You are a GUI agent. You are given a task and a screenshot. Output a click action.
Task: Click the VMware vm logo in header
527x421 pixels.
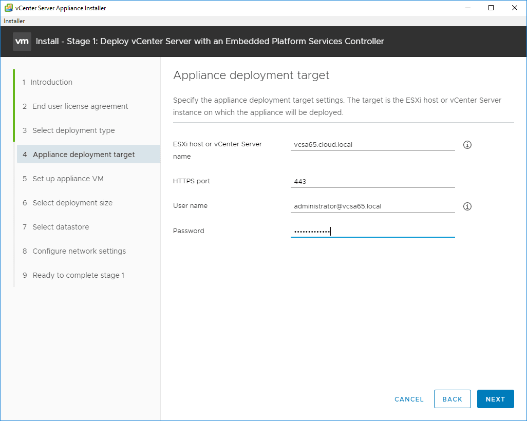click(x=22, y=41)
